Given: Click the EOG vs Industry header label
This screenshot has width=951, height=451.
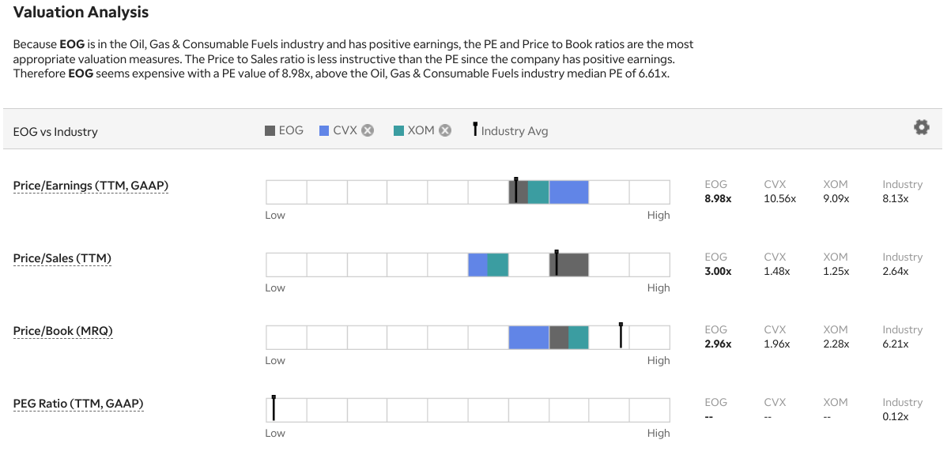Looking at the screenshot, I should coord(55,131).
